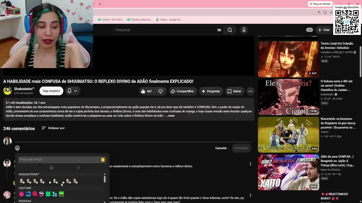Screen dimensions: 362x203
Task: Open the Planilha Contas Asc bookmark
Action: (x=140, y=20)
